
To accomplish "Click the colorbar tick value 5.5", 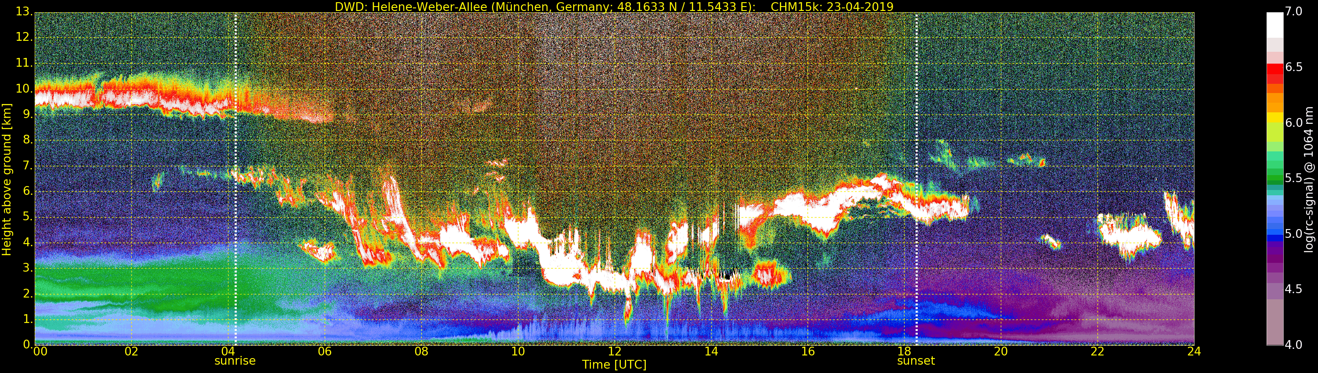I will (x=1293, y=178).
